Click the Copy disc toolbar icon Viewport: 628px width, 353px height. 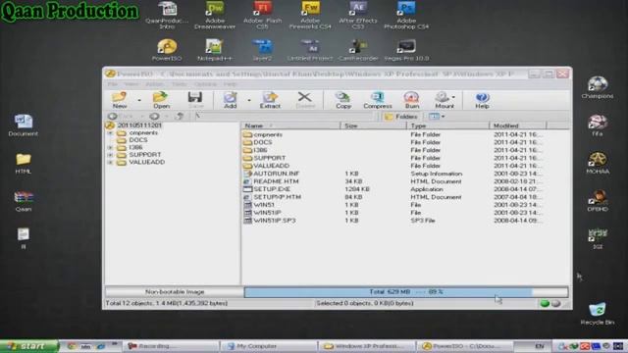click(342, 100)
